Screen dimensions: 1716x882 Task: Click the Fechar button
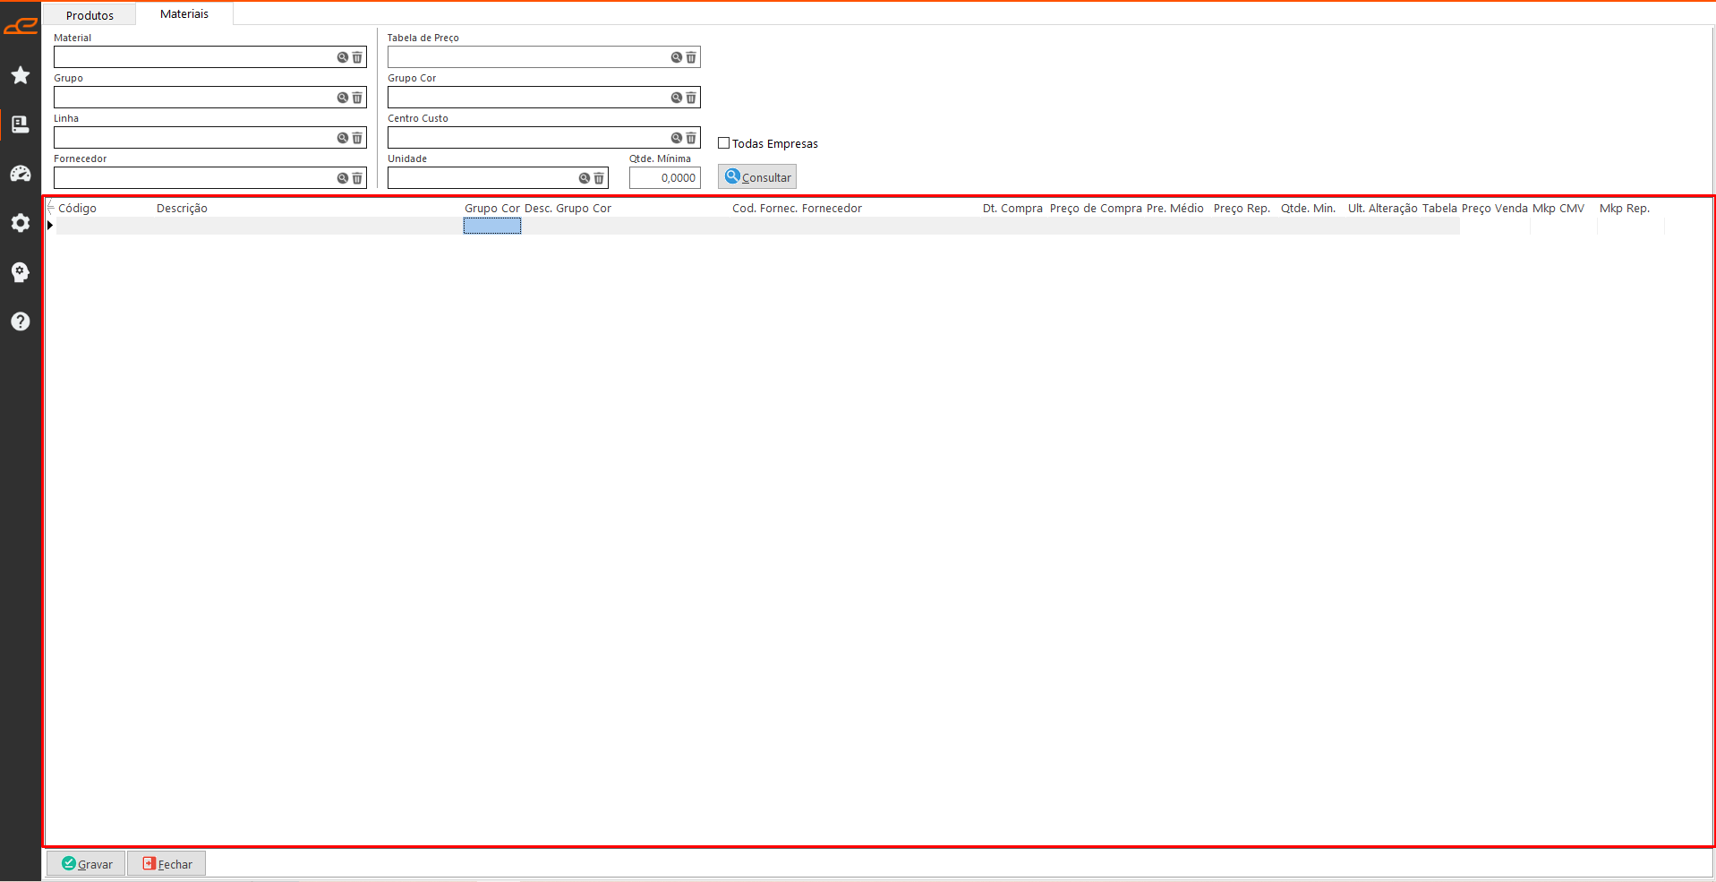pyautogui.click(x=166, y=864)
